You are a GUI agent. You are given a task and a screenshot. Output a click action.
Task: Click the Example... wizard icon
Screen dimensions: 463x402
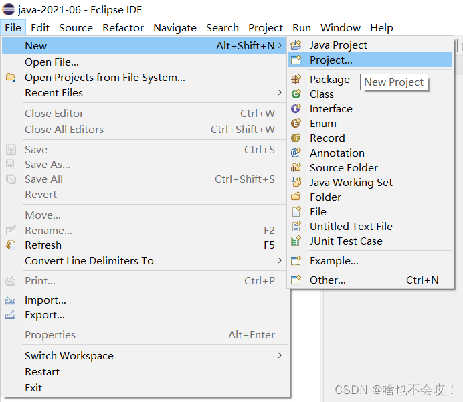(x=296, y=261)
